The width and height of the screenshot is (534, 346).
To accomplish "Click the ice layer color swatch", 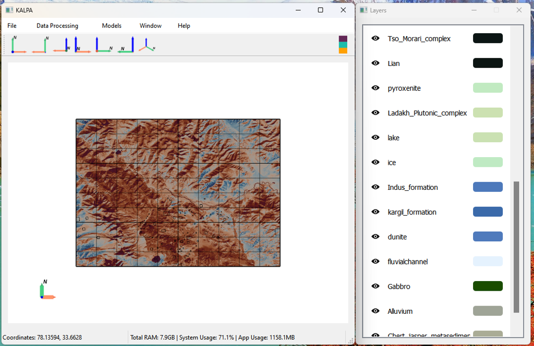I will point(488,162).
